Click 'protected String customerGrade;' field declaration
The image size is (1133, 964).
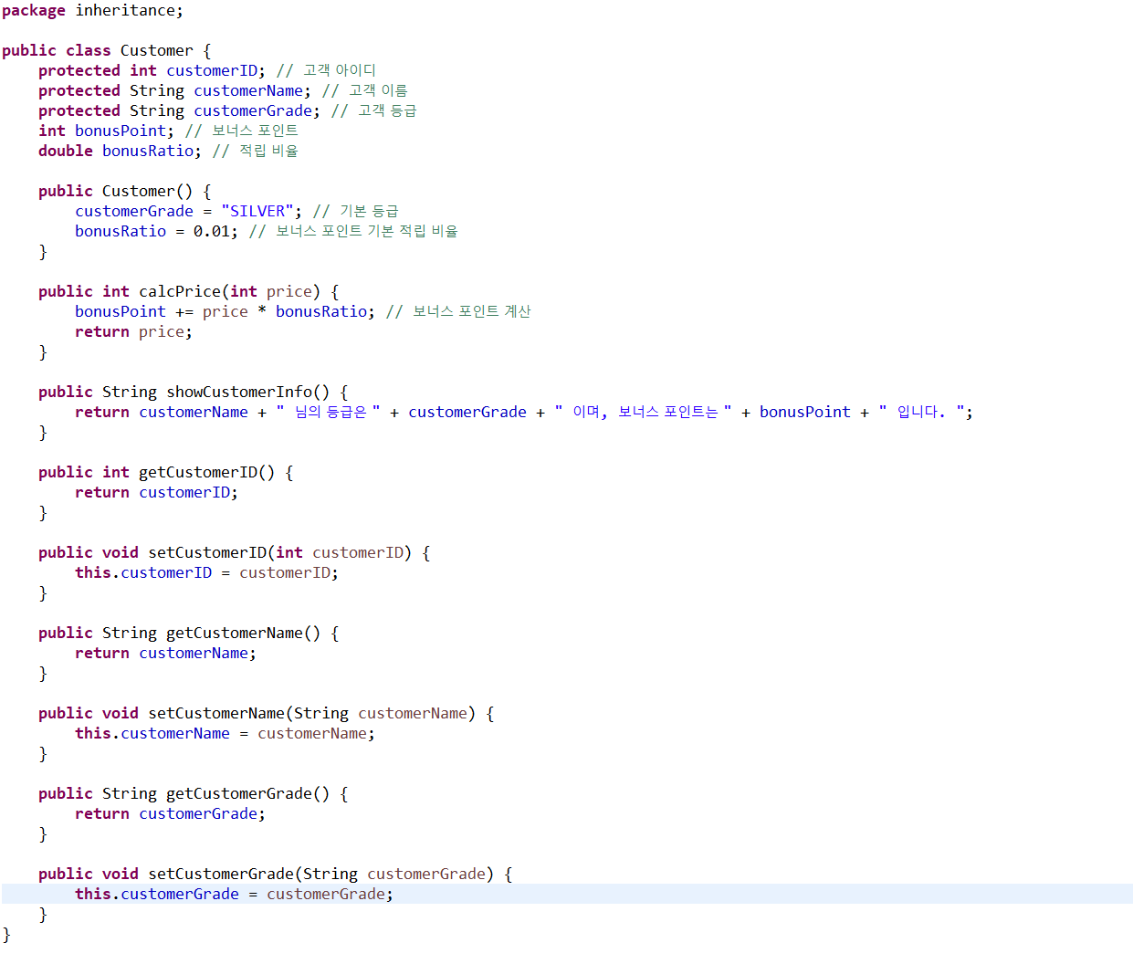(x=179, y=111)
